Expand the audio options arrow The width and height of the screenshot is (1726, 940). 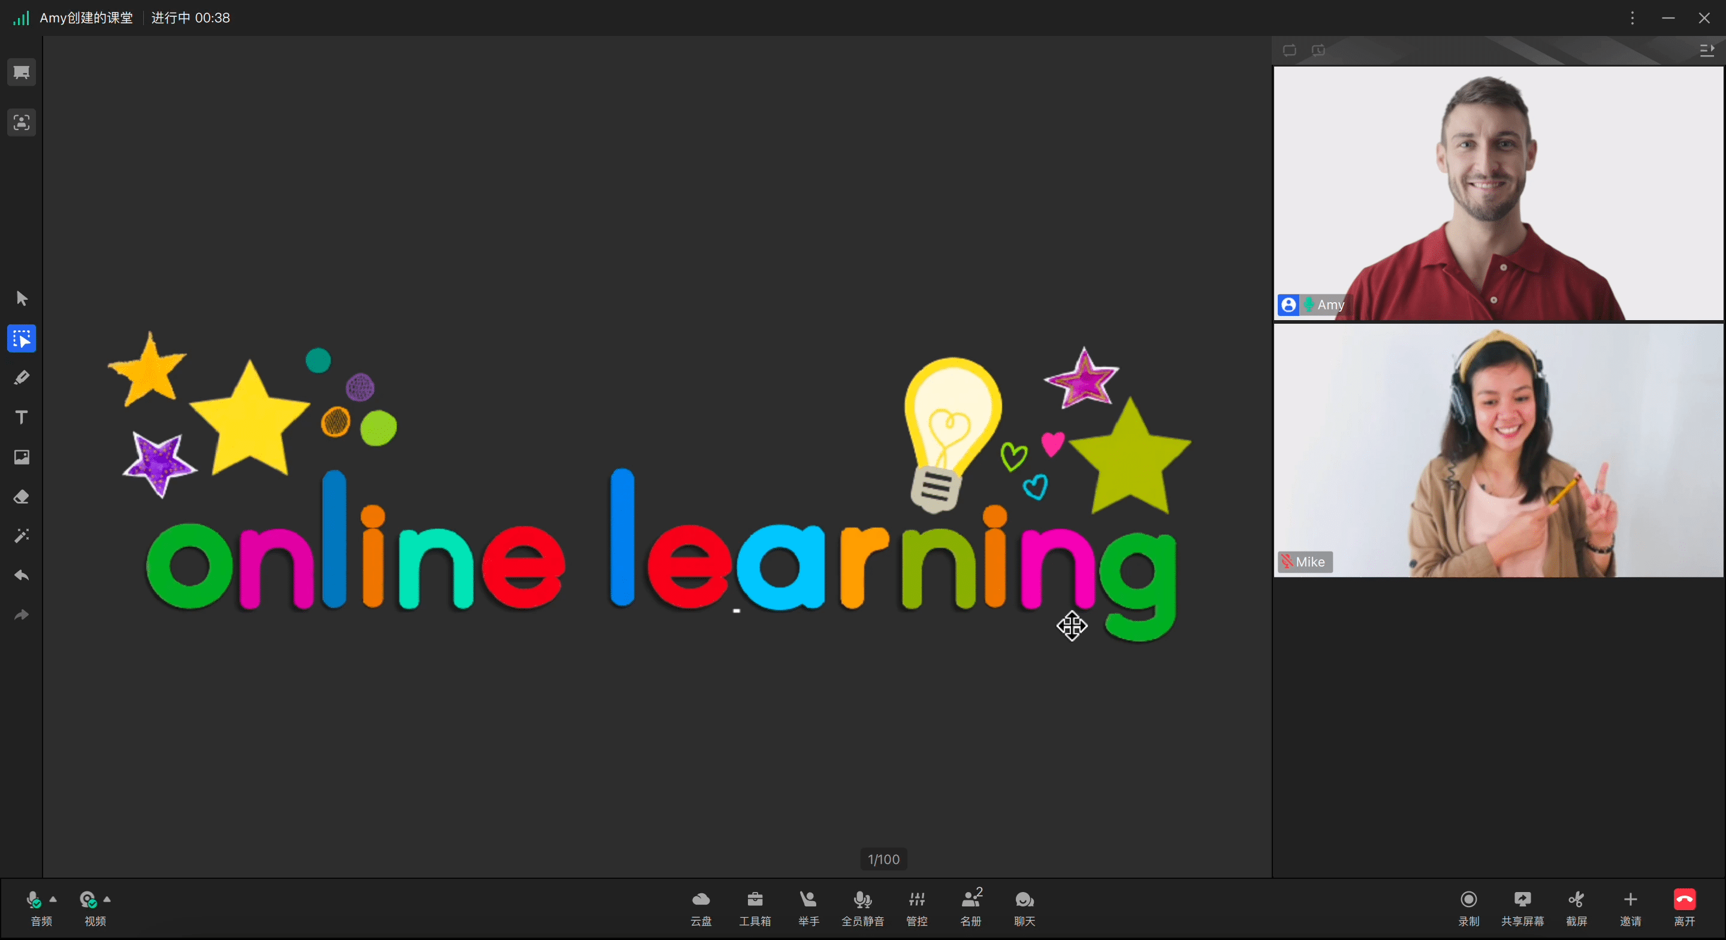click(53, 899)
